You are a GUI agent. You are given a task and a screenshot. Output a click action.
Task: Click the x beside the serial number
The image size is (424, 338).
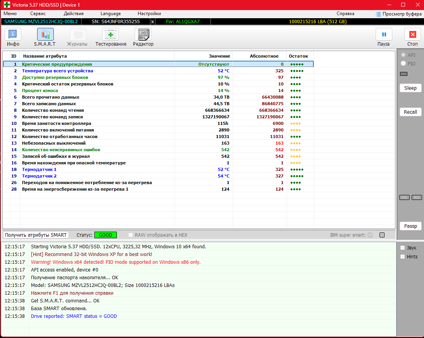(x=152, y=22)
